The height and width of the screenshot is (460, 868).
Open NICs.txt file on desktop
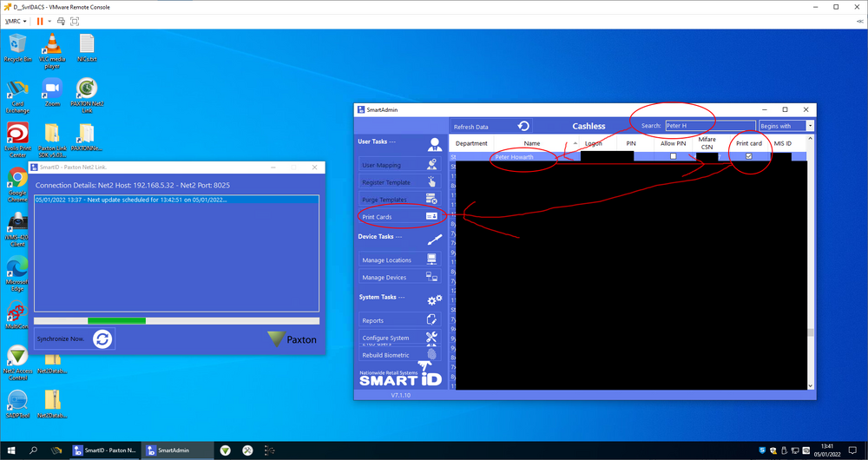pos(87,47)
